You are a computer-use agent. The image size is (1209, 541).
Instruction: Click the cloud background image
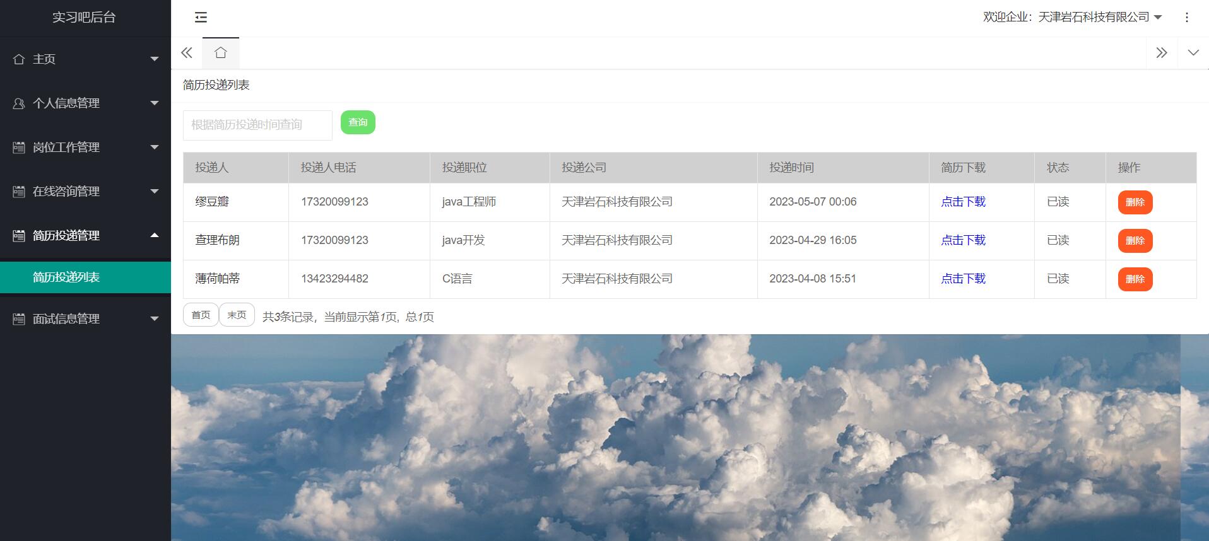pos(690,438)
